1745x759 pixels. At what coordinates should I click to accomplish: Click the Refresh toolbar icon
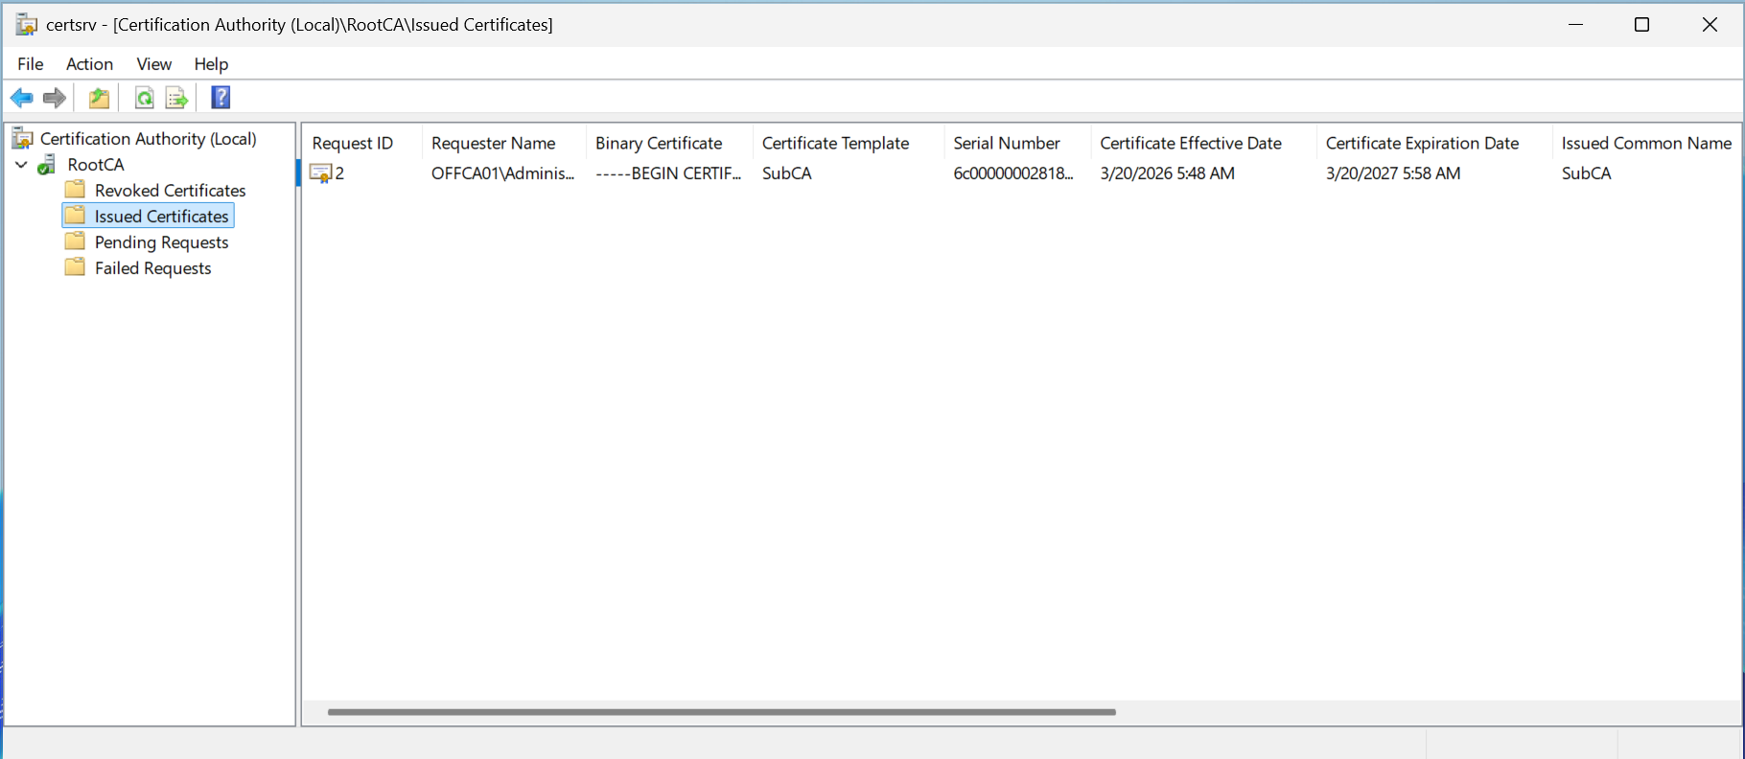[144, 98]
